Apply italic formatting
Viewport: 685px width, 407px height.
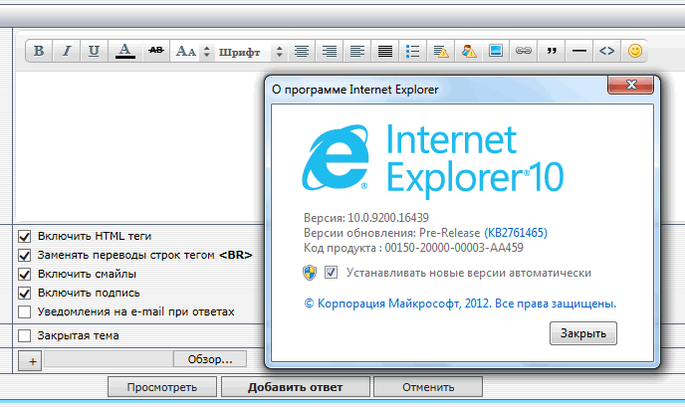[67, 51]
